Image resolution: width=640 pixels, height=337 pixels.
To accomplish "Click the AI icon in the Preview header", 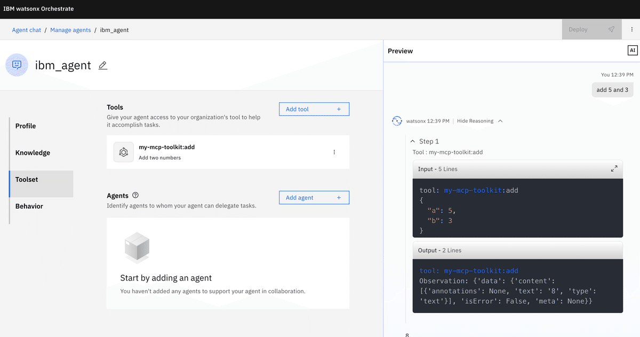I will [x=632, y=50].
